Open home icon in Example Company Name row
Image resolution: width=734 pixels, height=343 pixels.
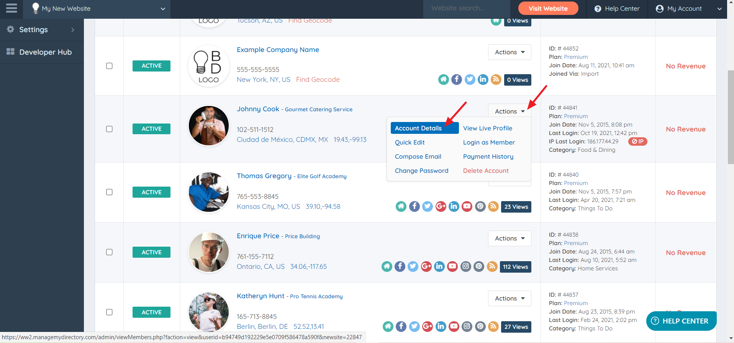tap(444, 80)
